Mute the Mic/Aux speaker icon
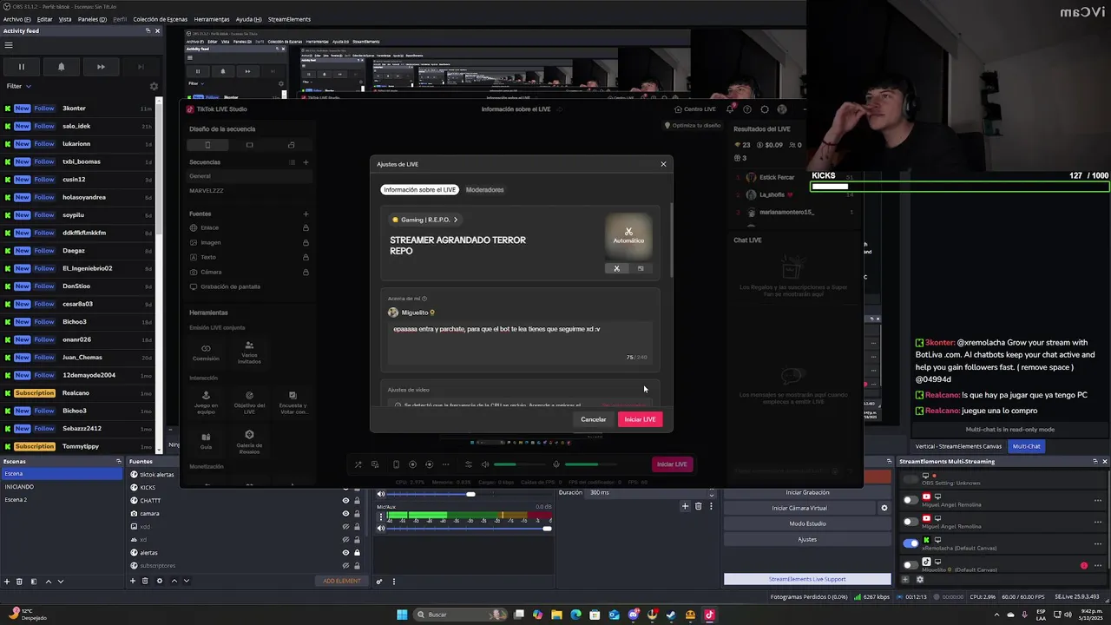The height and width of the screenshot is (625, 1111). coord(380,529)
